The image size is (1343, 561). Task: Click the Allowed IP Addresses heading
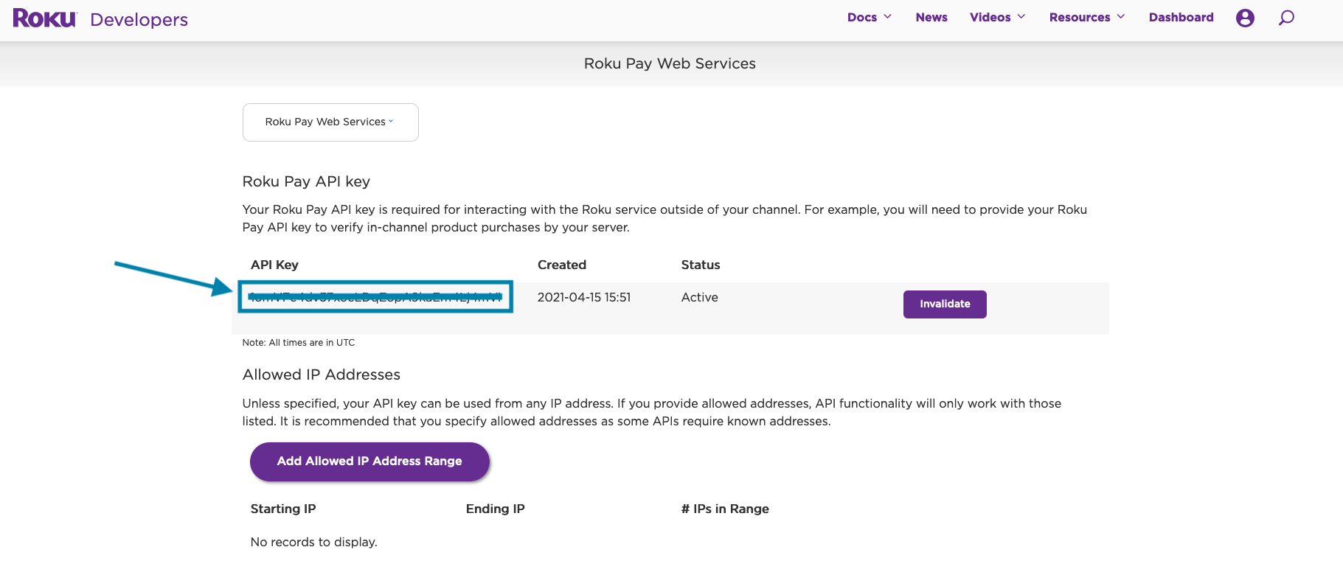322,374
